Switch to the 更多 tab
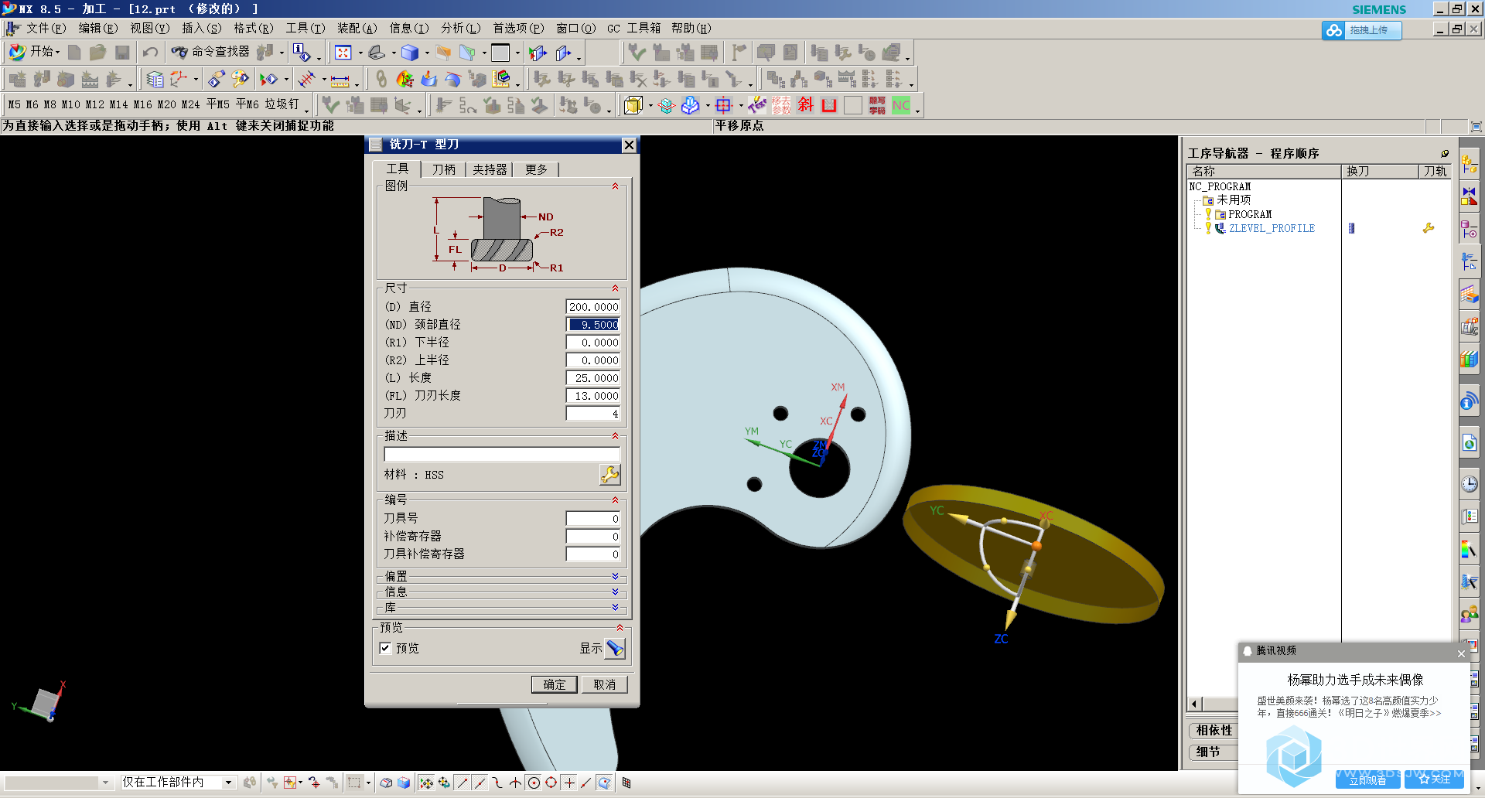The height and width of the screenshot is (798, 1485). 536,169
